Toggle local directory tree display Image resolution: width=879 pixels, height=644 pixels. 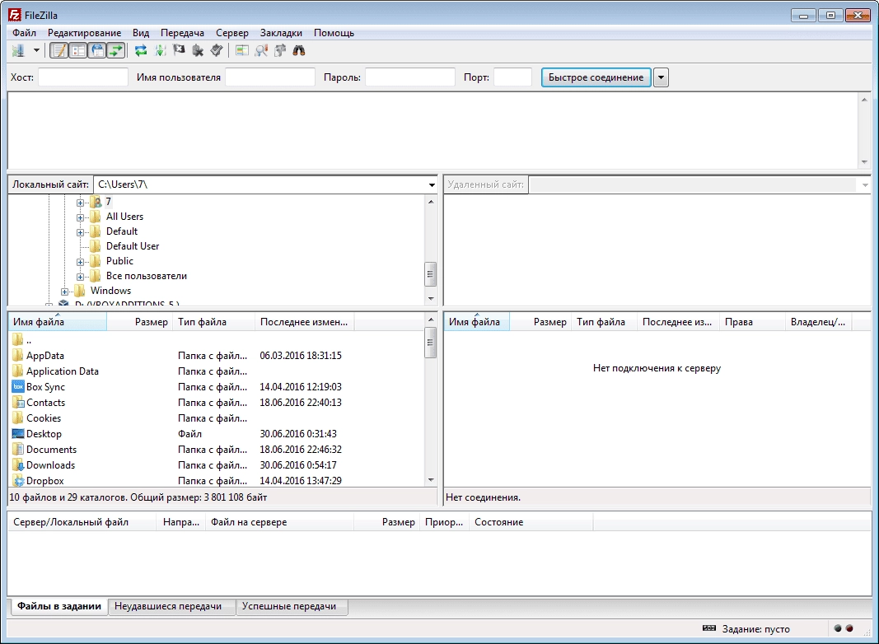(78, 50)
